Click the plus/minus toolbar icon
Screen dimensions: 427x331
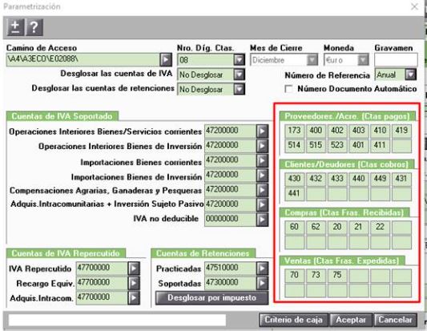15,27
